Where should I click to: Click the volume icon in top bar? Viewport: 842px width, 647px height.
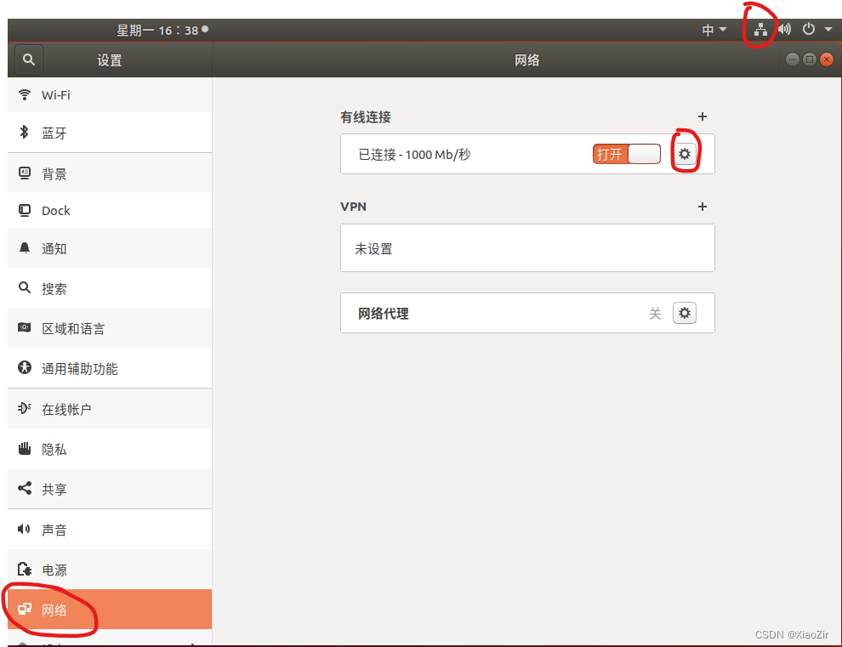[x=784, y=28]
